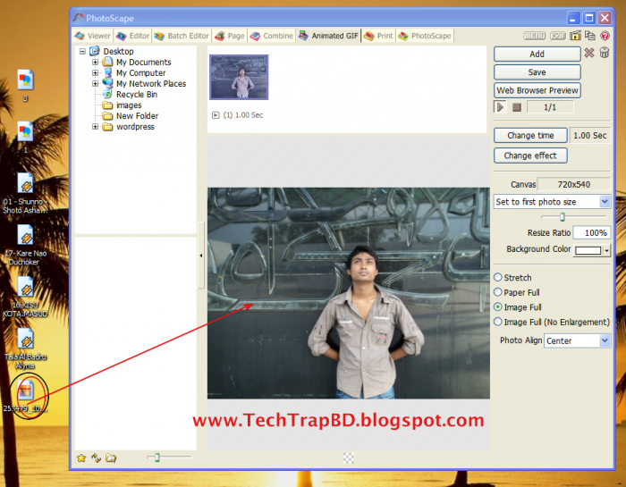Click the refresh arrows icon in bottom bar
The height and width of the screenshot is (487, 626).
coord(97,458)
